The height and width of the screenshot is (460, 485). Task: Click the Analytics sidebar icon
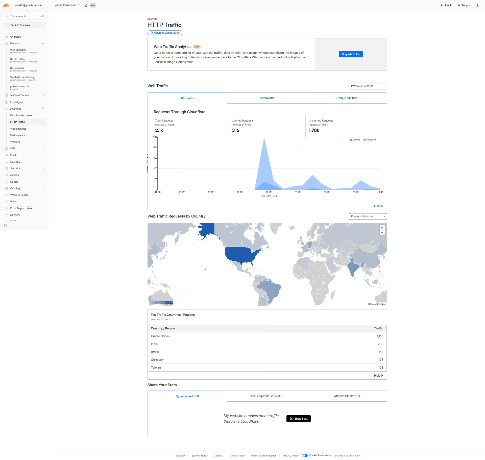tap(7, 109)
